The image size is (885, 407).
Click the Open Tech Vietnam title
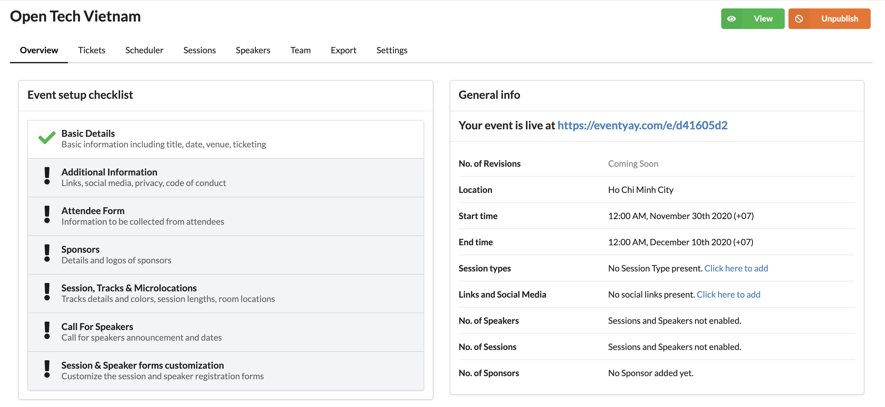tap(75, 17)
